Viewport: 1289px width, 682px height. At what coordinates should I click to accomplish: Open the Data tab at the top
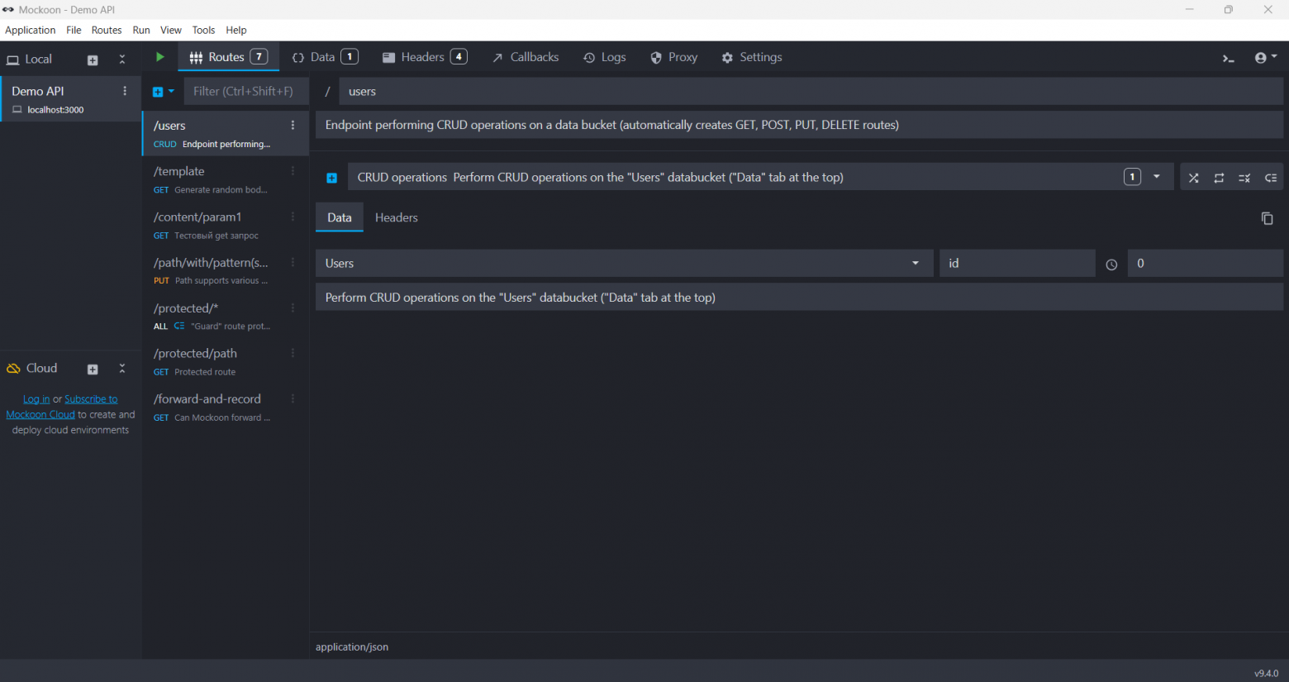[325, 57]
